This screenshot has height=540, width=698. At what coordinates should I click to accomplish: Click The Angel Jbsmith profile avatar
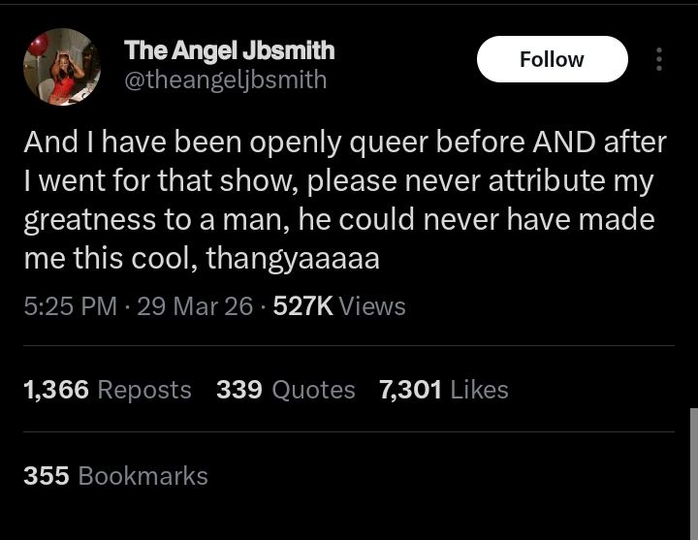click(62, 66)
